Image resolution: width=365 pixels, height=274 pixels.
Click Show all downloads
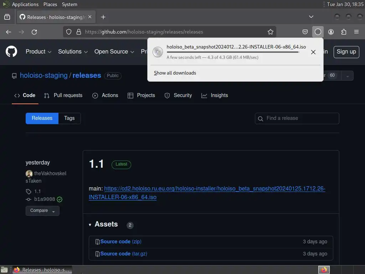(x=175, y=73)
